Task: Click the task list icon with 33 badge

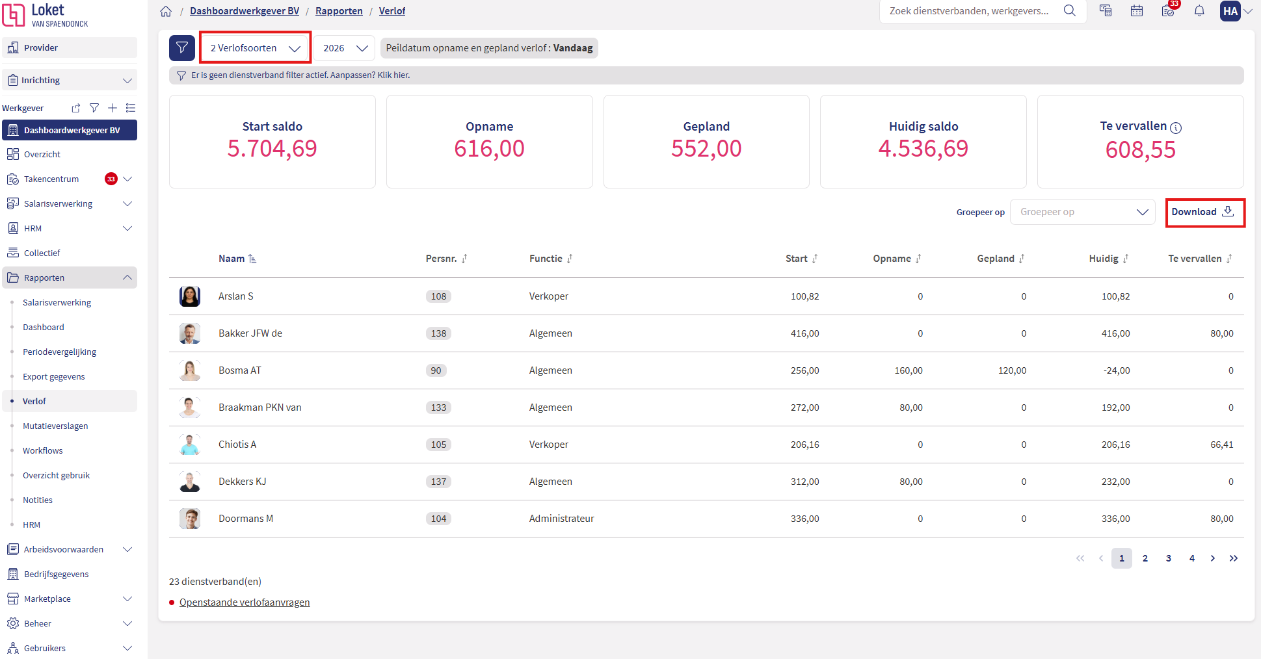Action: (1169, 10)
